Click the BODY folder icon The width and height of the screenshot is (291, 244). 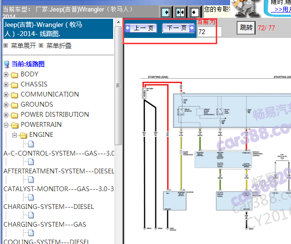(x=14, y=75)
